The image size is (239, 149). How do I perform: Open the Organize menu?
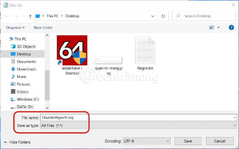pyautogui.click(x=15, y=28)
